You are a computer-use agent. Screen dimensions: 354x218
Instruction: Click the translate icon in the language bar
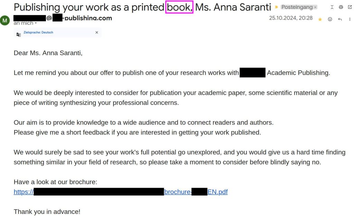tap(19, 34)
